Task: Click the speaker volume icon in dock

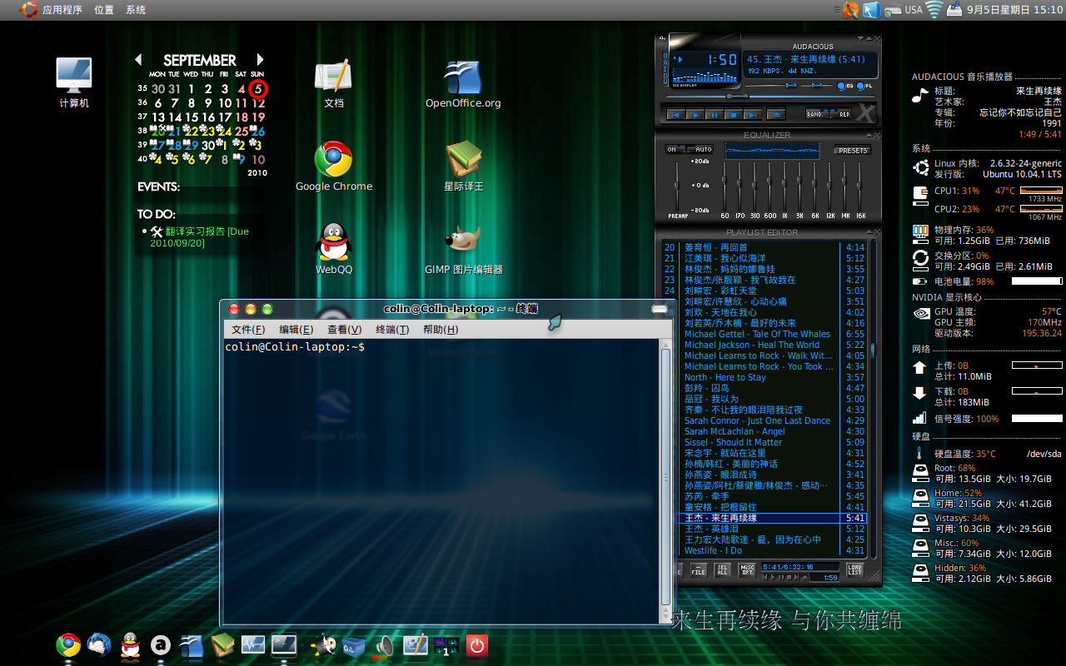Action: click(x=384, y=645)
